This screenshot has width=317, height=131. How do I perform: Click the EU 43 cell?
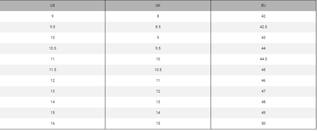[263, 38]
